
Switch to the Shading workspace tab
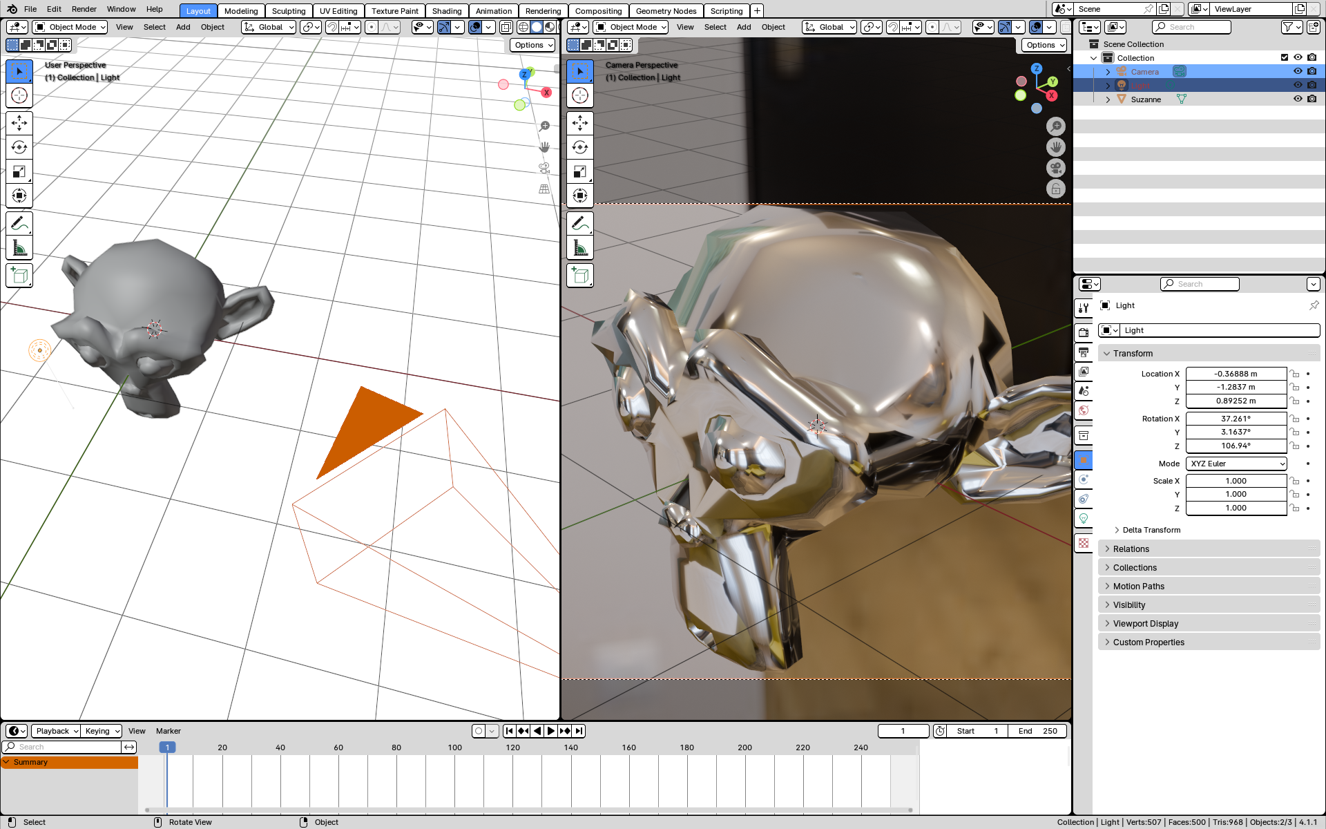446,10
